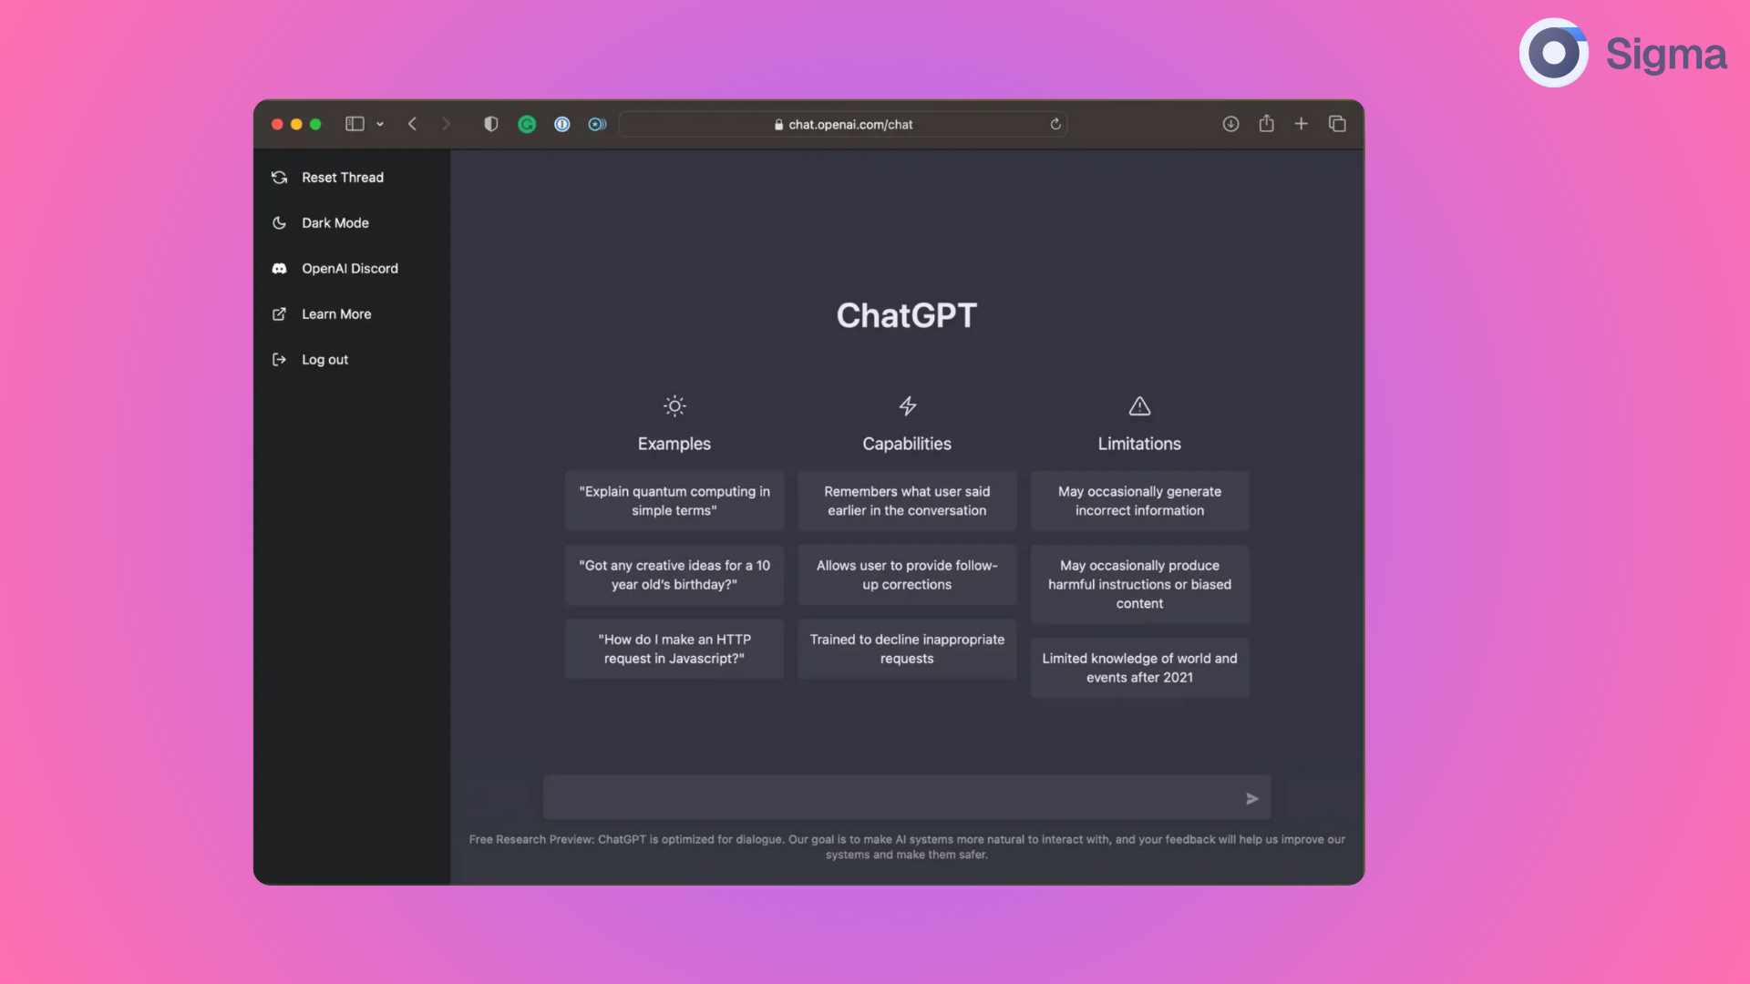This screenshot has height=984, width=1750.
Task: Click the Log out arrow icon
Action: (x=280, y=360)
